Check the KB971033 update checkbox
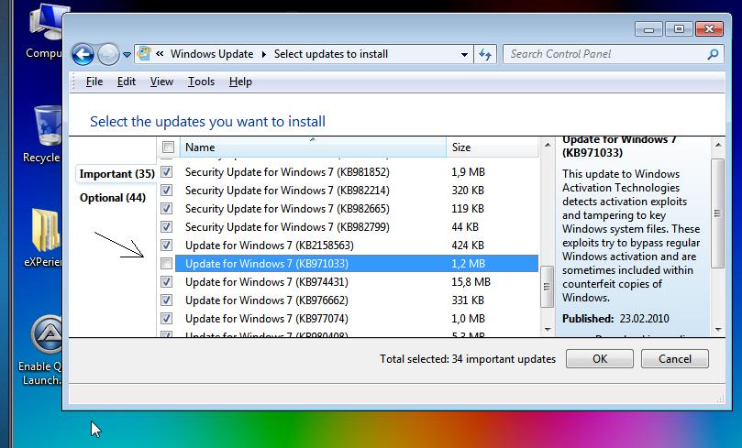 click(167, 263)
